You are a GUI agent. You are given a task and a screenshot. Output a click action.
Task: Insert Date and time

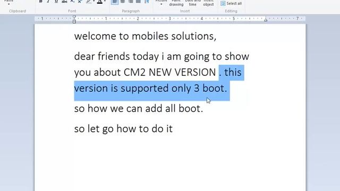point(192,3)
